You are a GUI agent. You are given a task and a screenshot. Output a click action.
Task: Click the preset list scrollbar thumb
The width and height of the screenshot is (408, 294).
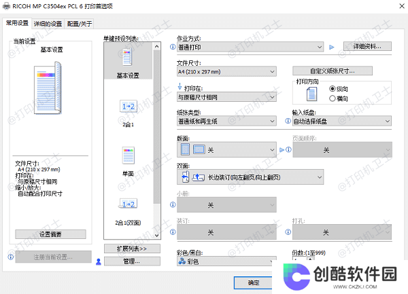156,127
